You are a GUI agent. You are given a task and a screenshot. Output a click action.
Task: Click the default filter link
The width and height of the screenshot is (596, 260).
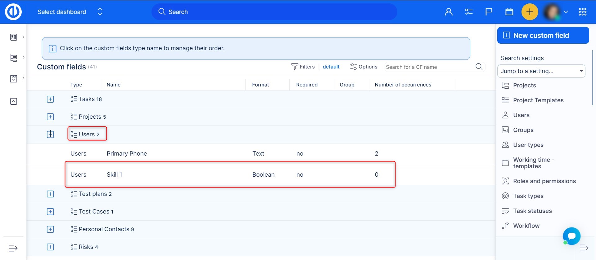point(331,67)
